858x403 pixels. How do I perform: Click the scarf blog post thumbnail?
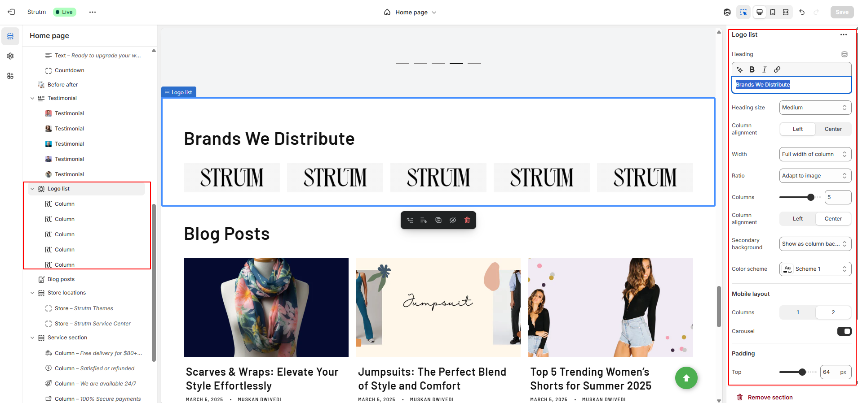click(x=266, y=307)
